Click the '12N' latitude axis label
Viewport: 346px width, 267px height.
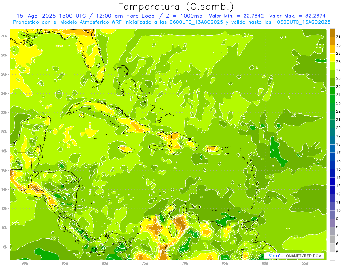5,209
